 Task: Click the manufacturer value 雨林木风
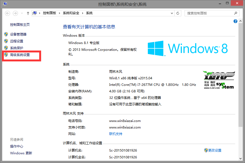[x=116, y=72]
